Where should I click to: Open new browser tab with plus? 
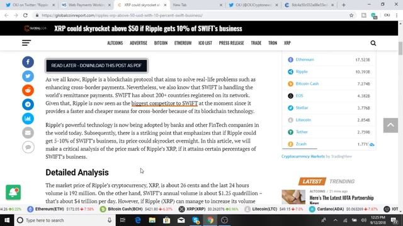click(x=344, y=5)
